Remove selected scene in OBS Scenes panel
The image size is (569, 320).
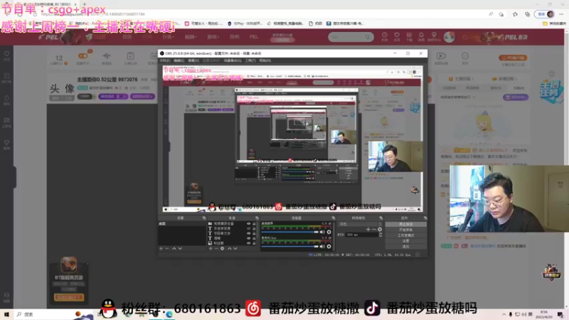[167, 248]
